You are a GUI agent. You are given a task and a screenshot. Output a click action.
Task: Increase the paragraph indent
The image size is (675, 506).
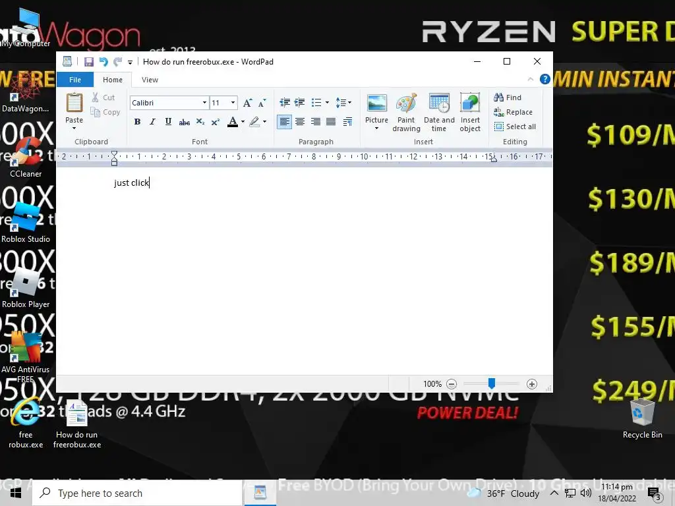point(300,102)
